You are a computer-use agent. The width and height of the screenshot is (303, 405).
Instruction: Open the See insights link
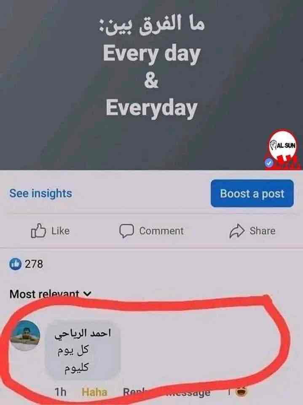41,193
